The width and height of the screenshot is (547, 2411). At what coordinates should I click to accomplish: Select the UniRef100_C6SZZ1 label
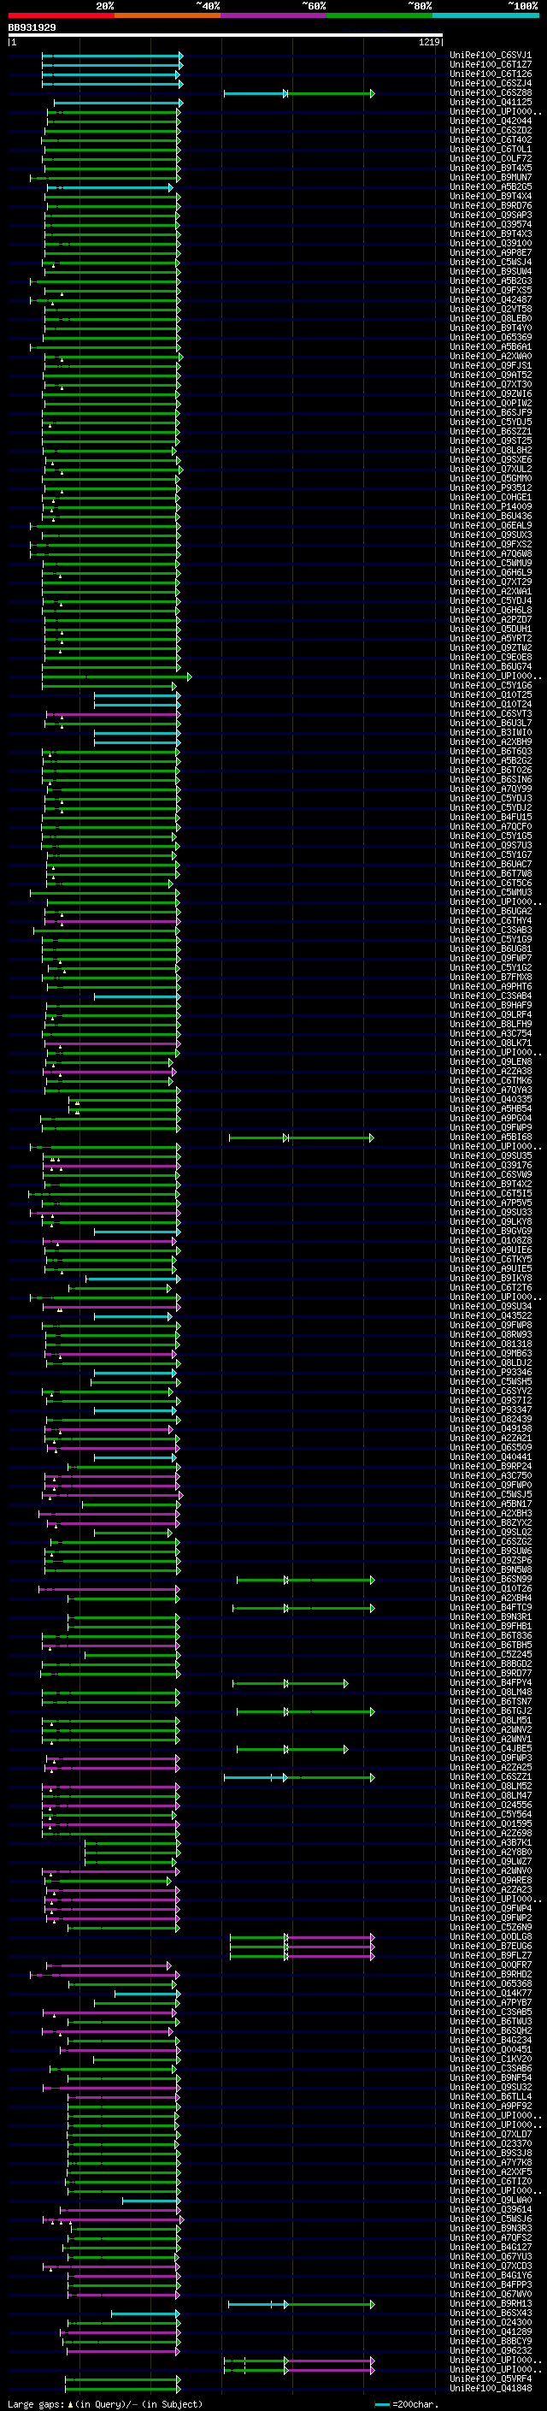[491, 1776]
